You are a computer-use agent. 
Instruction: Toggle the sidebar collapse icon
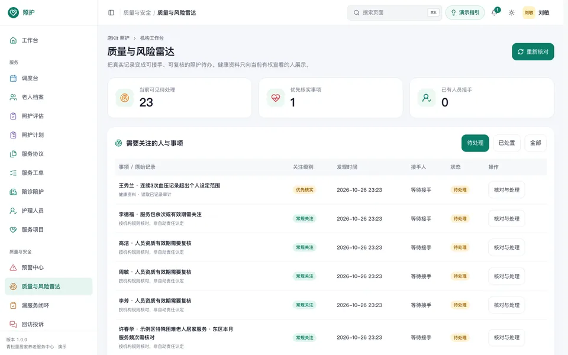111,12
